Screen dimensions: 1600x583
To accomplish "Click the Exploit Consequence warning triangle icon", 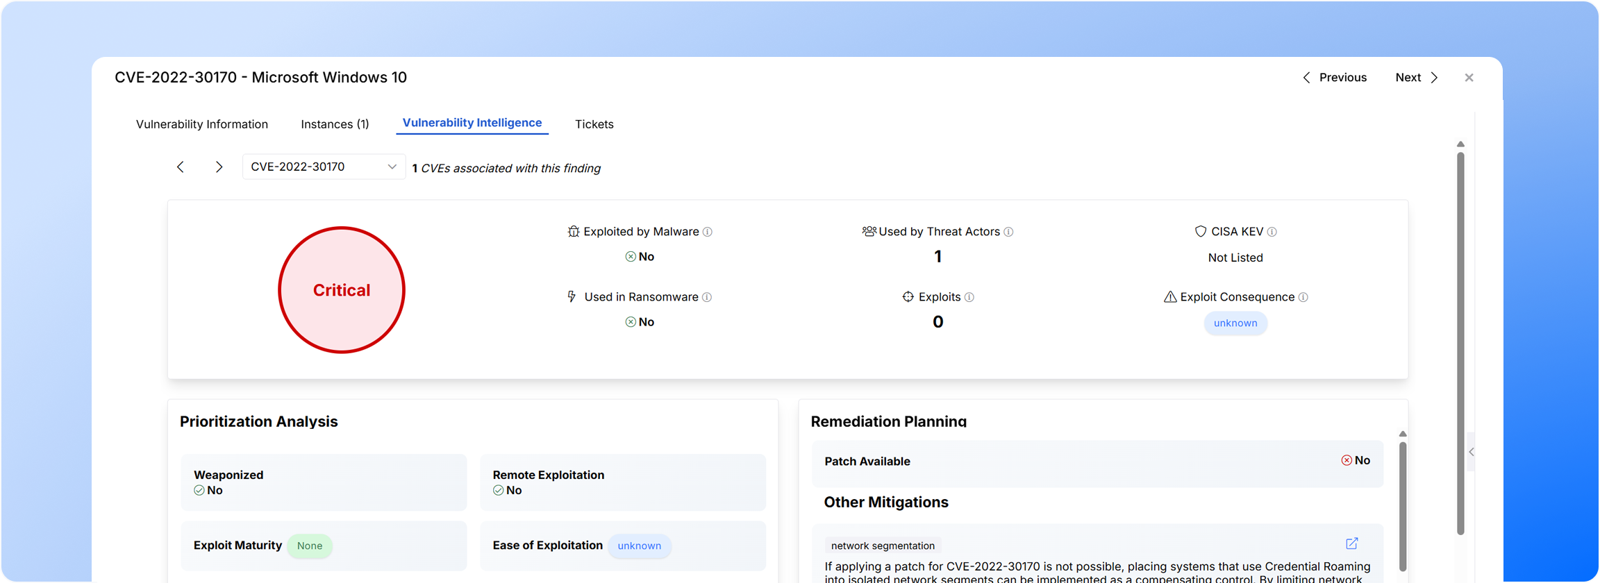I will (x=1170, y=296).
